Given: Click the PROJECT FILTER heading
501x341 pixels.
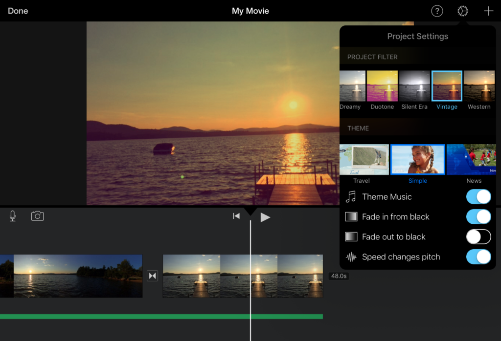Looking at the screenshot, I should click(x=372, y=57).
